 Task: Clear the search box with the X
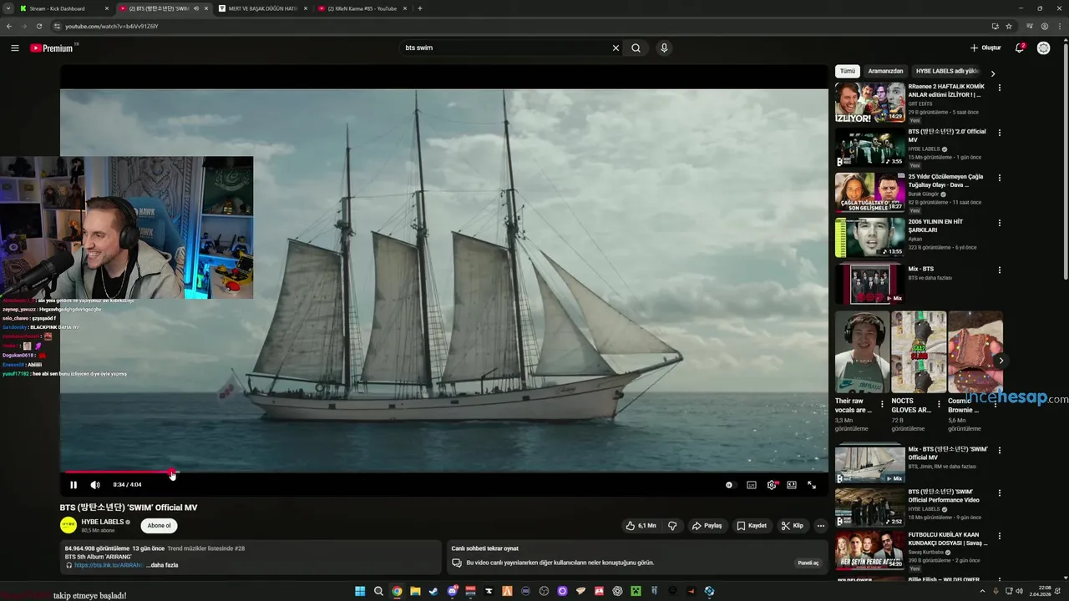point(616,48)
